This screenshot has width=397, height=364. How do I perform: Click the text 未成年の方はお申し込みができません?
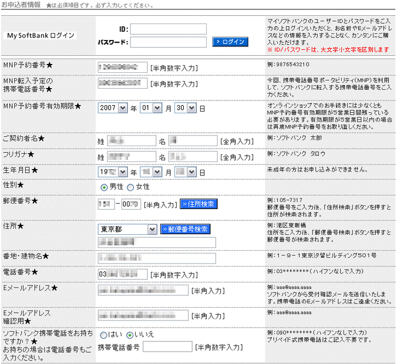pos(317,170)
